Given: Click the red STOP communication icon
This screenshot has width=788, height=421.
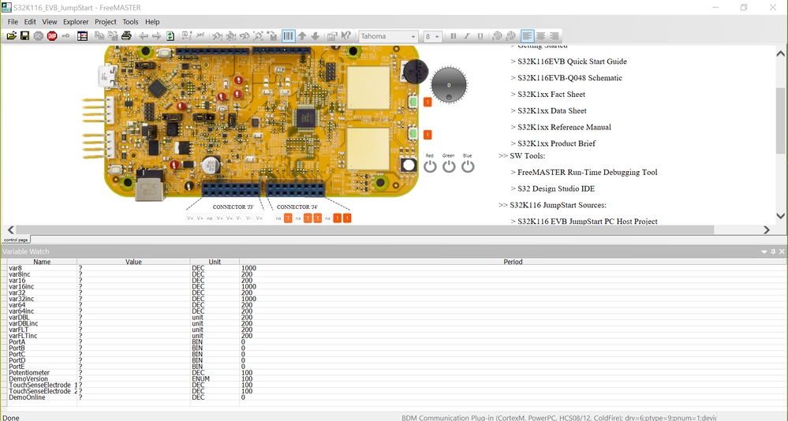Looking at the screenshot, I should pyautogui.click(x=52, y=36).
